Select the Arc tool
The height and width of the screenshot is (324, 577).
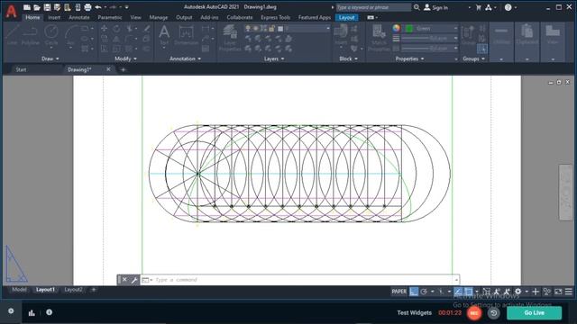tap(70, 35)
